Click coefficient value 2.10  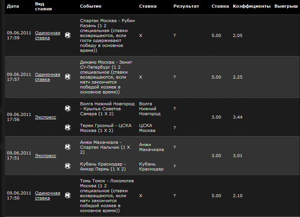(x=237, y=196)
